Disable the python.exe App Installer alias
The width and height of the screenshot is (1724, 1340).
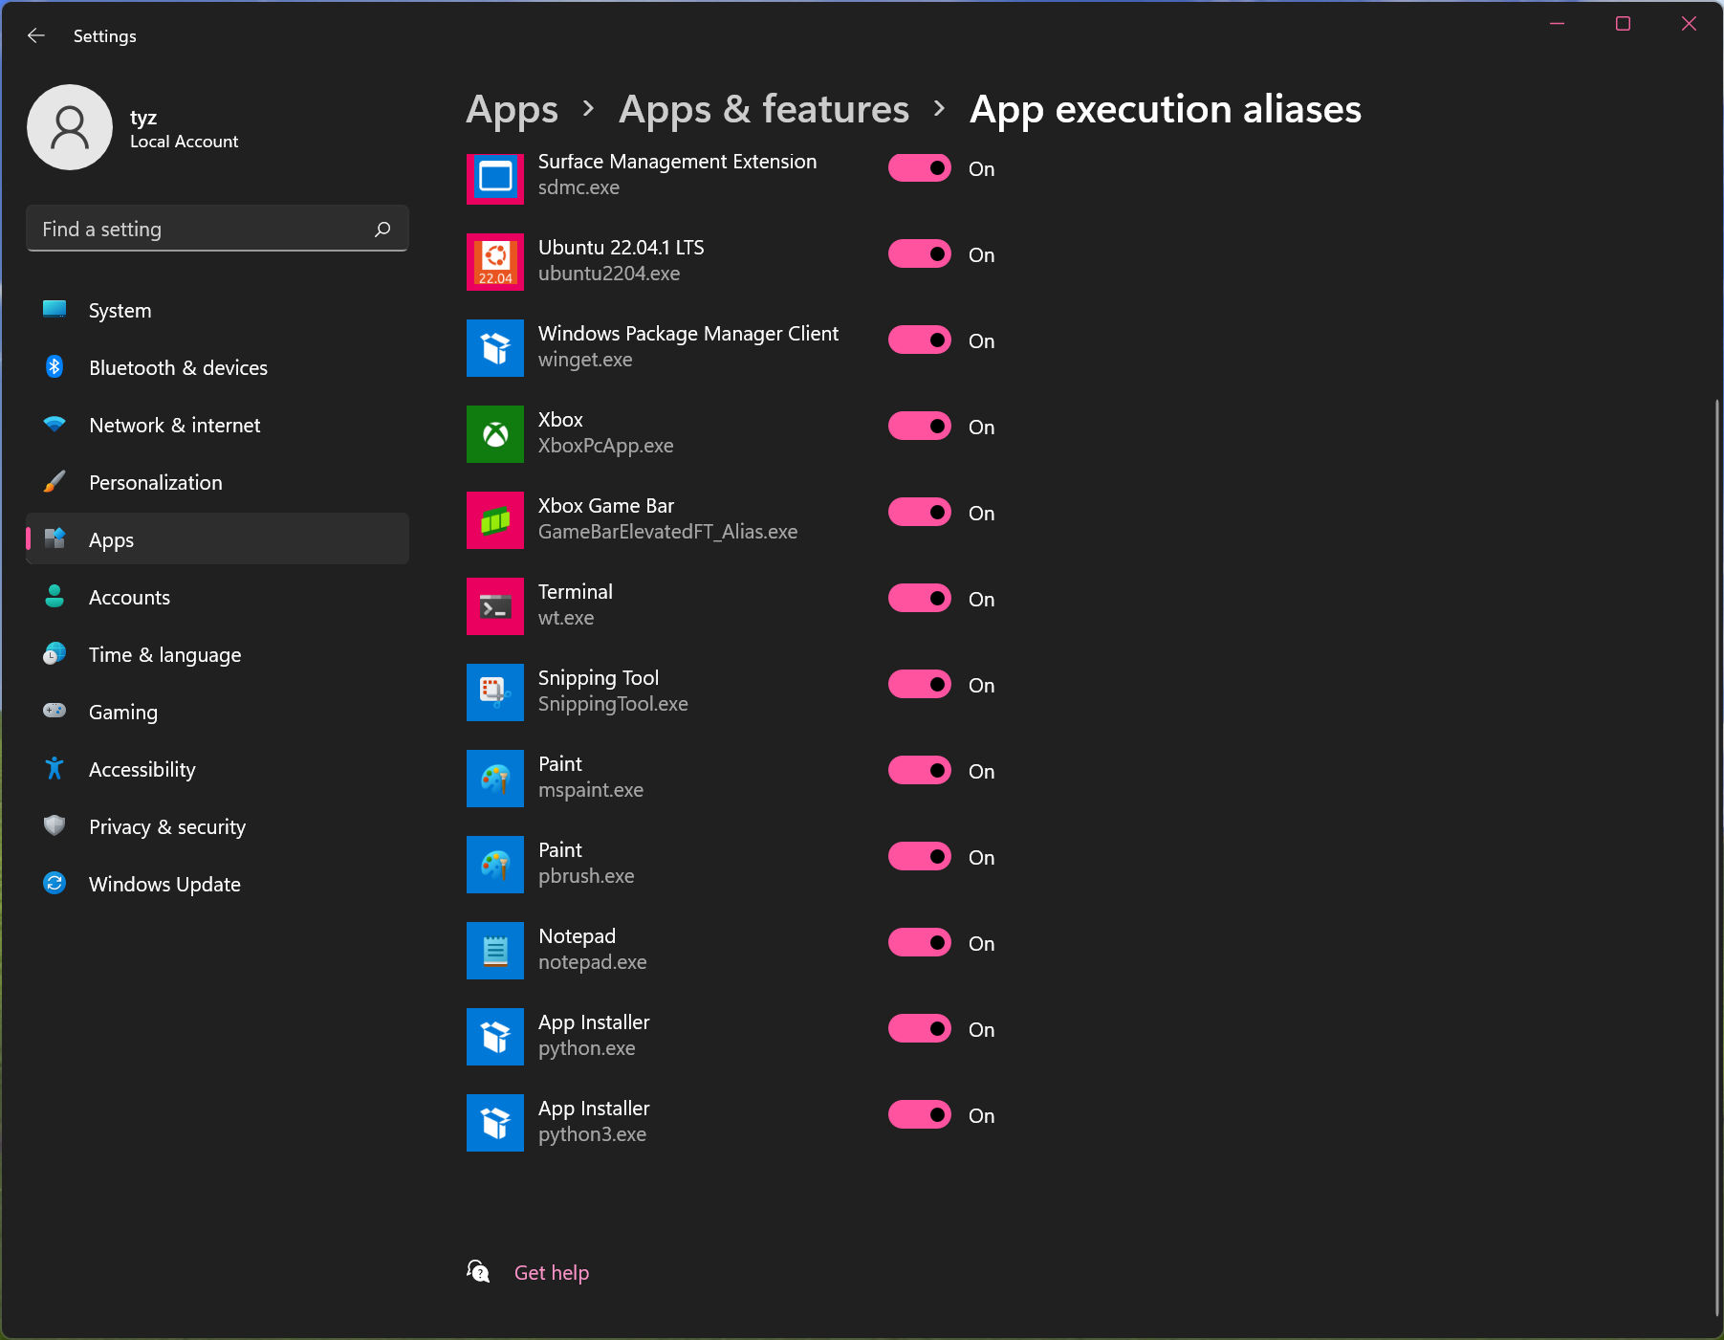[x=919, y=1028]
